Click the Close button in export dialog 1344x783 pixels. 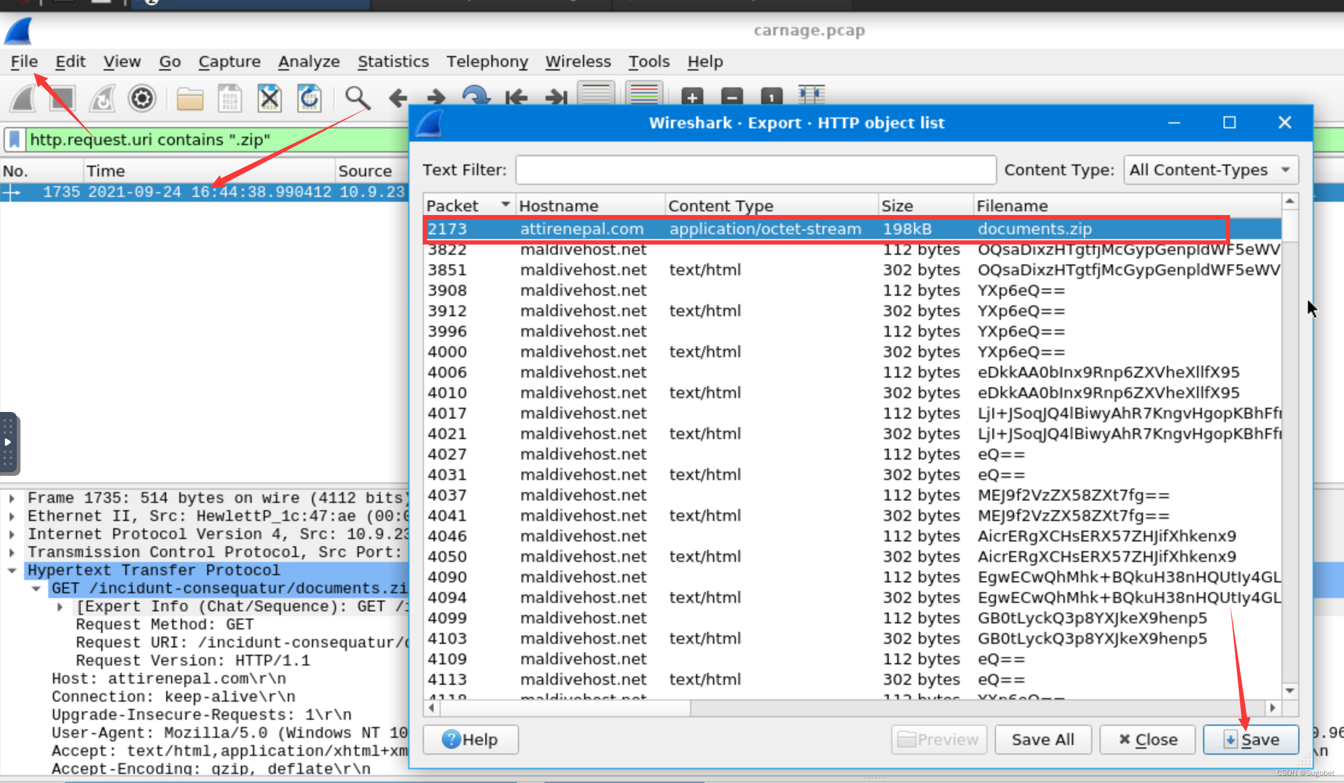[1148, 740]
